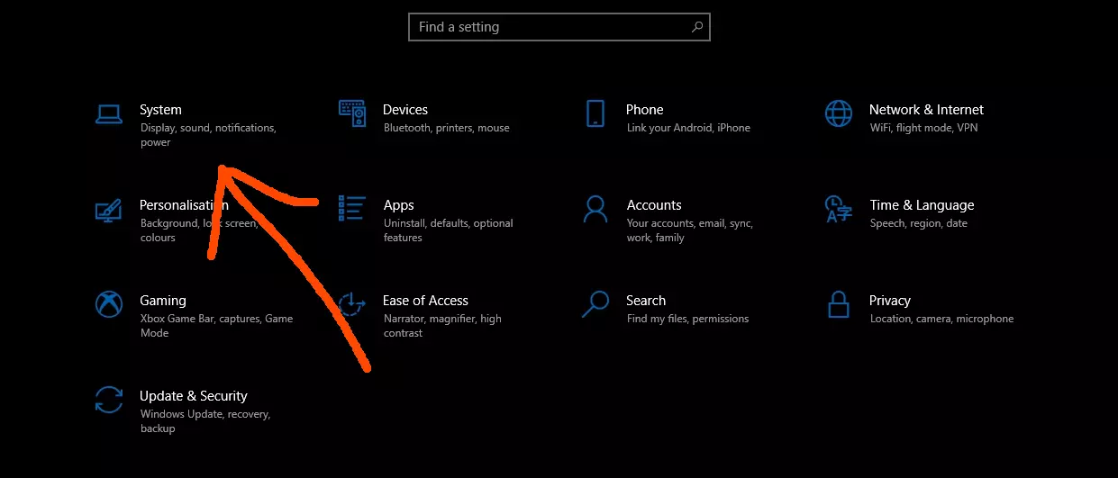Open the Accounts settings title
Viewport: 1118px width, 478px height.
click(653, 205)
